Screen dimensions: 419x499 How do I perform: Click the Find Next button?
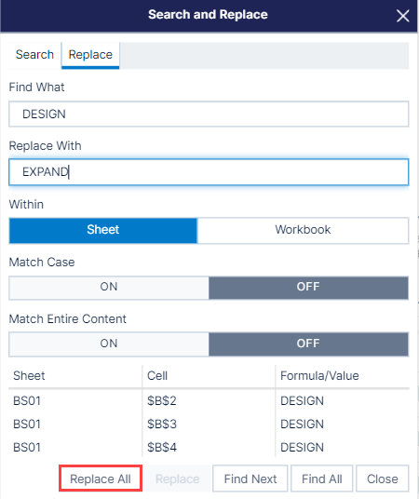250,479
